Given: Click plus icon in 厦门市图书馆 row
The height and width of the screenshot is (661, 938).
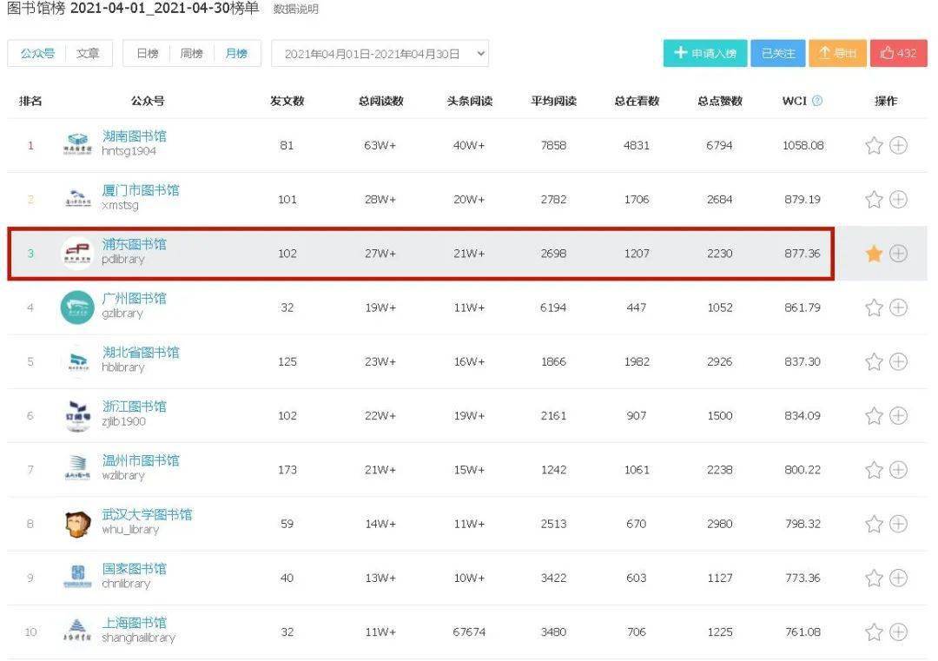Looking at the screenshot, I should click(898, 199).
